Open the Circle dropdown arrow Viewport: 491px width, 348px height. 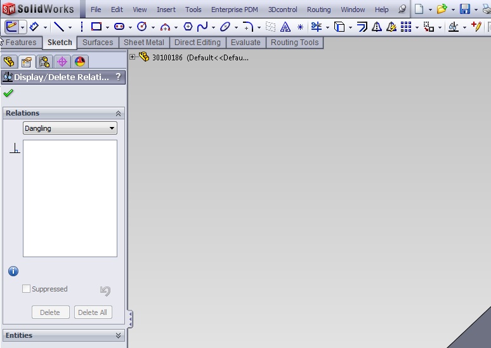[x=153, y=27]
